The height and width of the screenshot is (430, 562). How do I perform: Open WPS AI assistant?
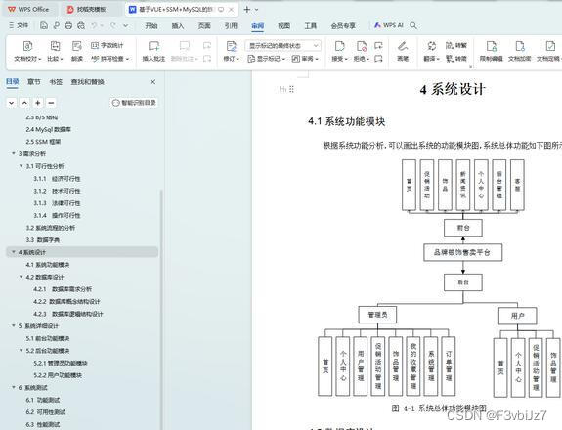tap(389, 25)
